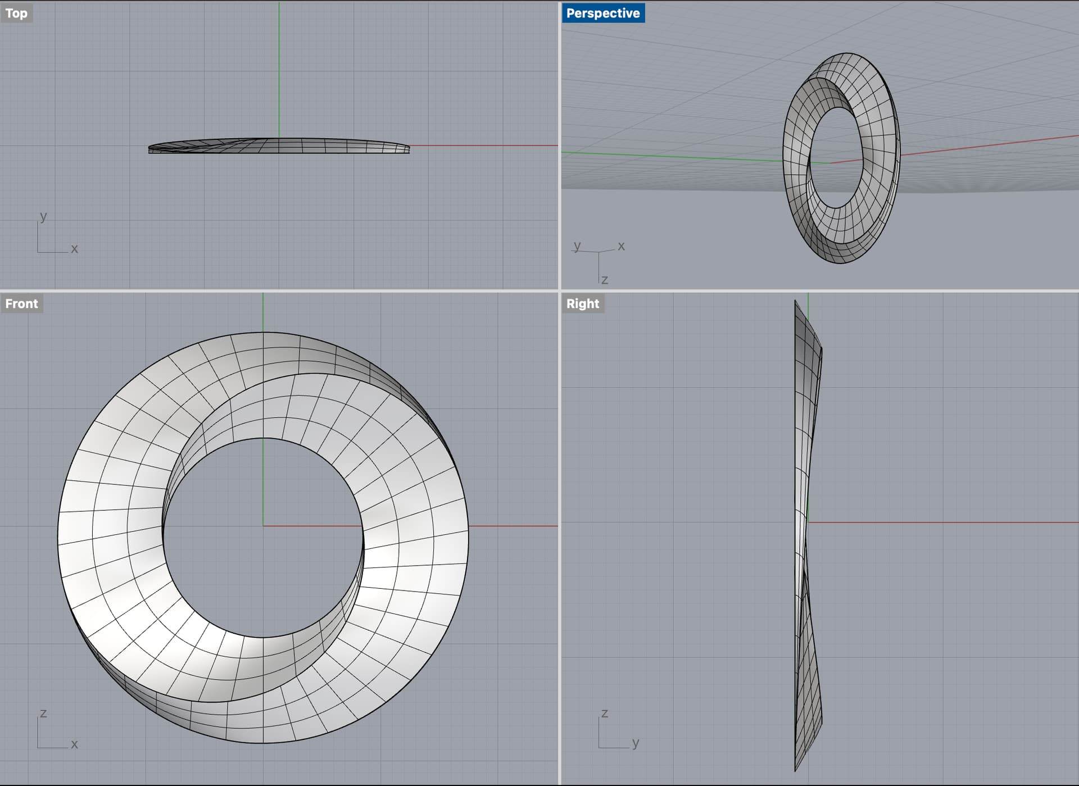Open the Right viewport title menu
This screenshot has width=1079, height=786.
pyautogui.click(x=582, y=303)
